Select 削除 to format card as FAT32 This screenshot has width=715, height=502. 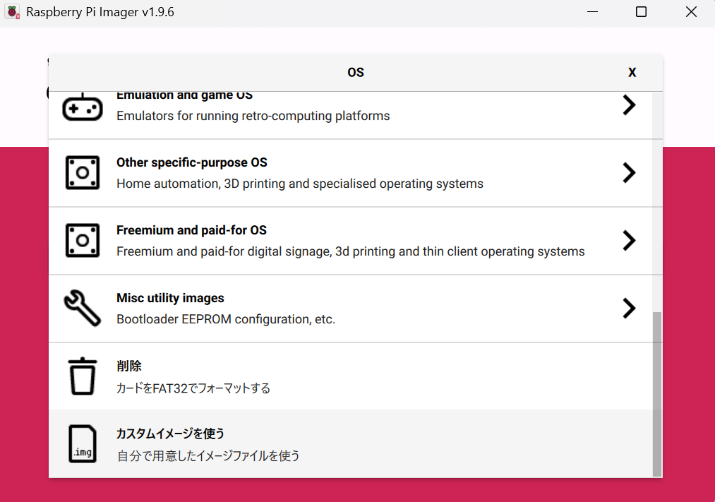350,376
